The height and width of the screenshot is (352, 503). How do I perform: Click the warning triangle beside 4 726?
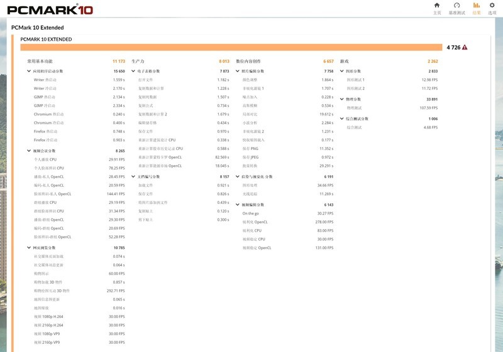(x=465, y=47)
